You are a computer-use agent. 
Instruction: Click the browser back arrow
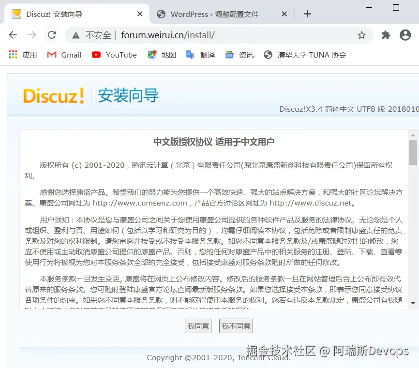tap(13, 35)
